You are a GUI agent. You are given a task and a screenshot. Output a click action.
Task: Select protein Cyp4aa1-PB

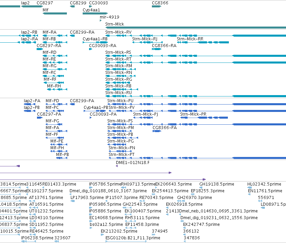tap(96, 108)
